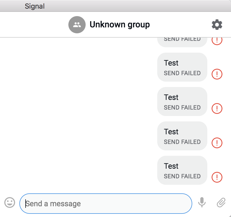
Task: Attach a file using the paperclip icon
Action: [221, 203]
